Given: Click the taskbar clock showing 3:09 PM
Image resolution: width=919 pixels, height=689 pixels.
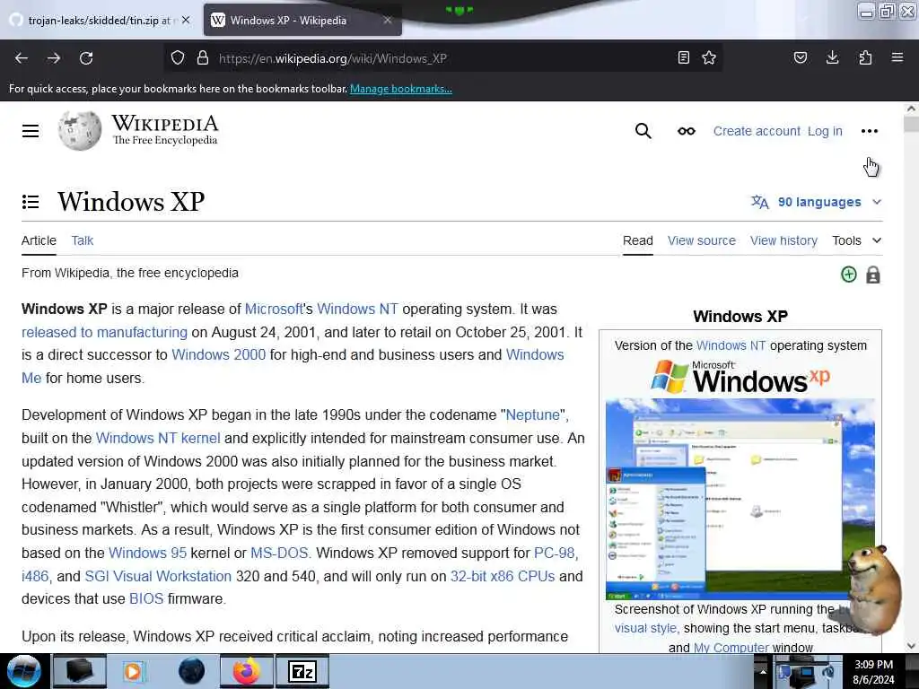Looking at the screenshot, I should click(x=873, y=672).
